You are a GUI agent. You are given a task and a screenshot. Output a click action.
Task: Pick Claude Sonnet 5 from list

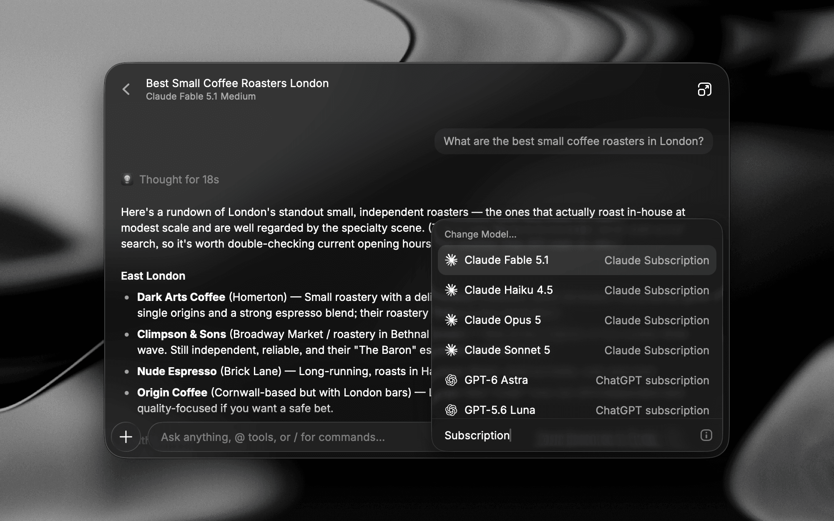[x=577, y=350]
